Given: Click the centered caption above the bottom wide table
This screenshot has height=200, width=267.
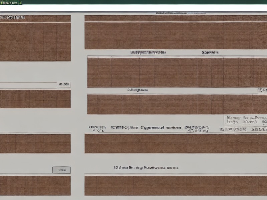Looking at the screenshot, I should (x=146, y=168).
